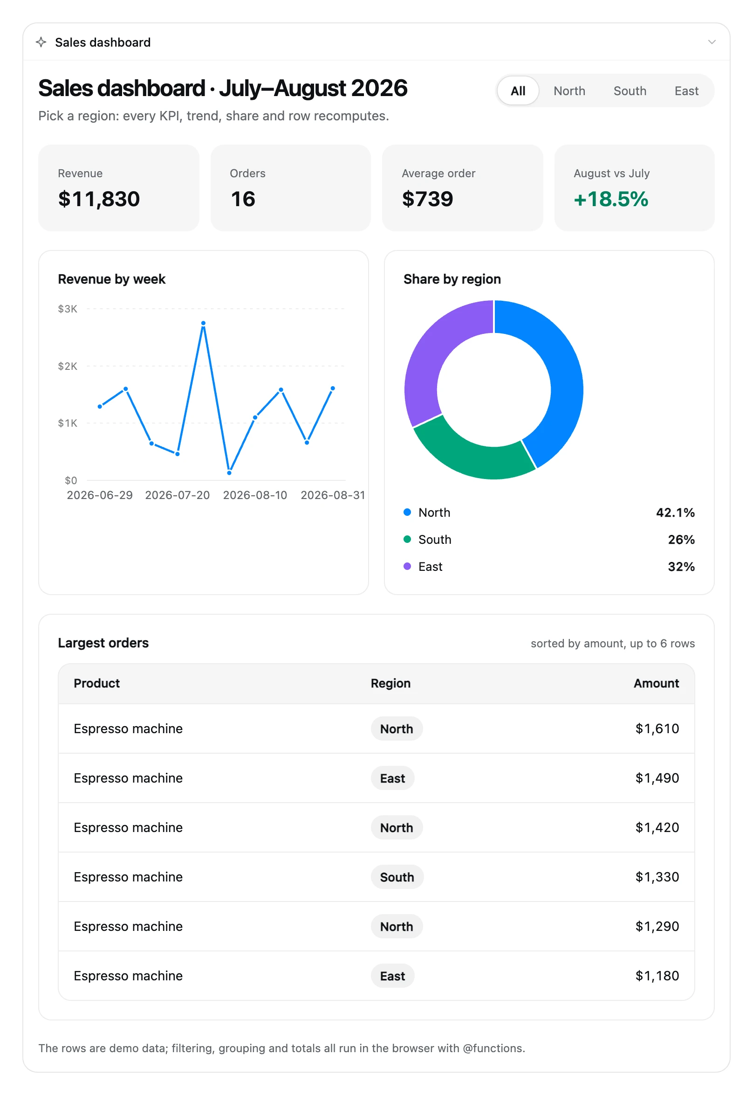Click the 26% South share value

[x=681, y=539]
